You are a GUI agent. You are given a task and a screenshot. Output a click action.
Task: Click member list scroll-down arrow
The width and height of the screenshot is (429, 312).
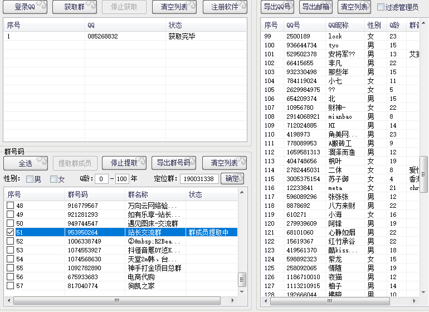coord(423,292)
